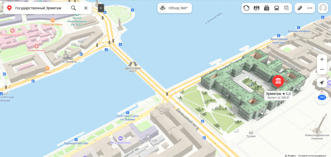Expand the collapsed side panel arrow
This screenshot has height=157, width=331.
click(101, 8)
